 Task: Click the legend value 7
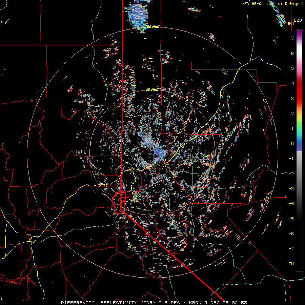[x=292, y=38]
